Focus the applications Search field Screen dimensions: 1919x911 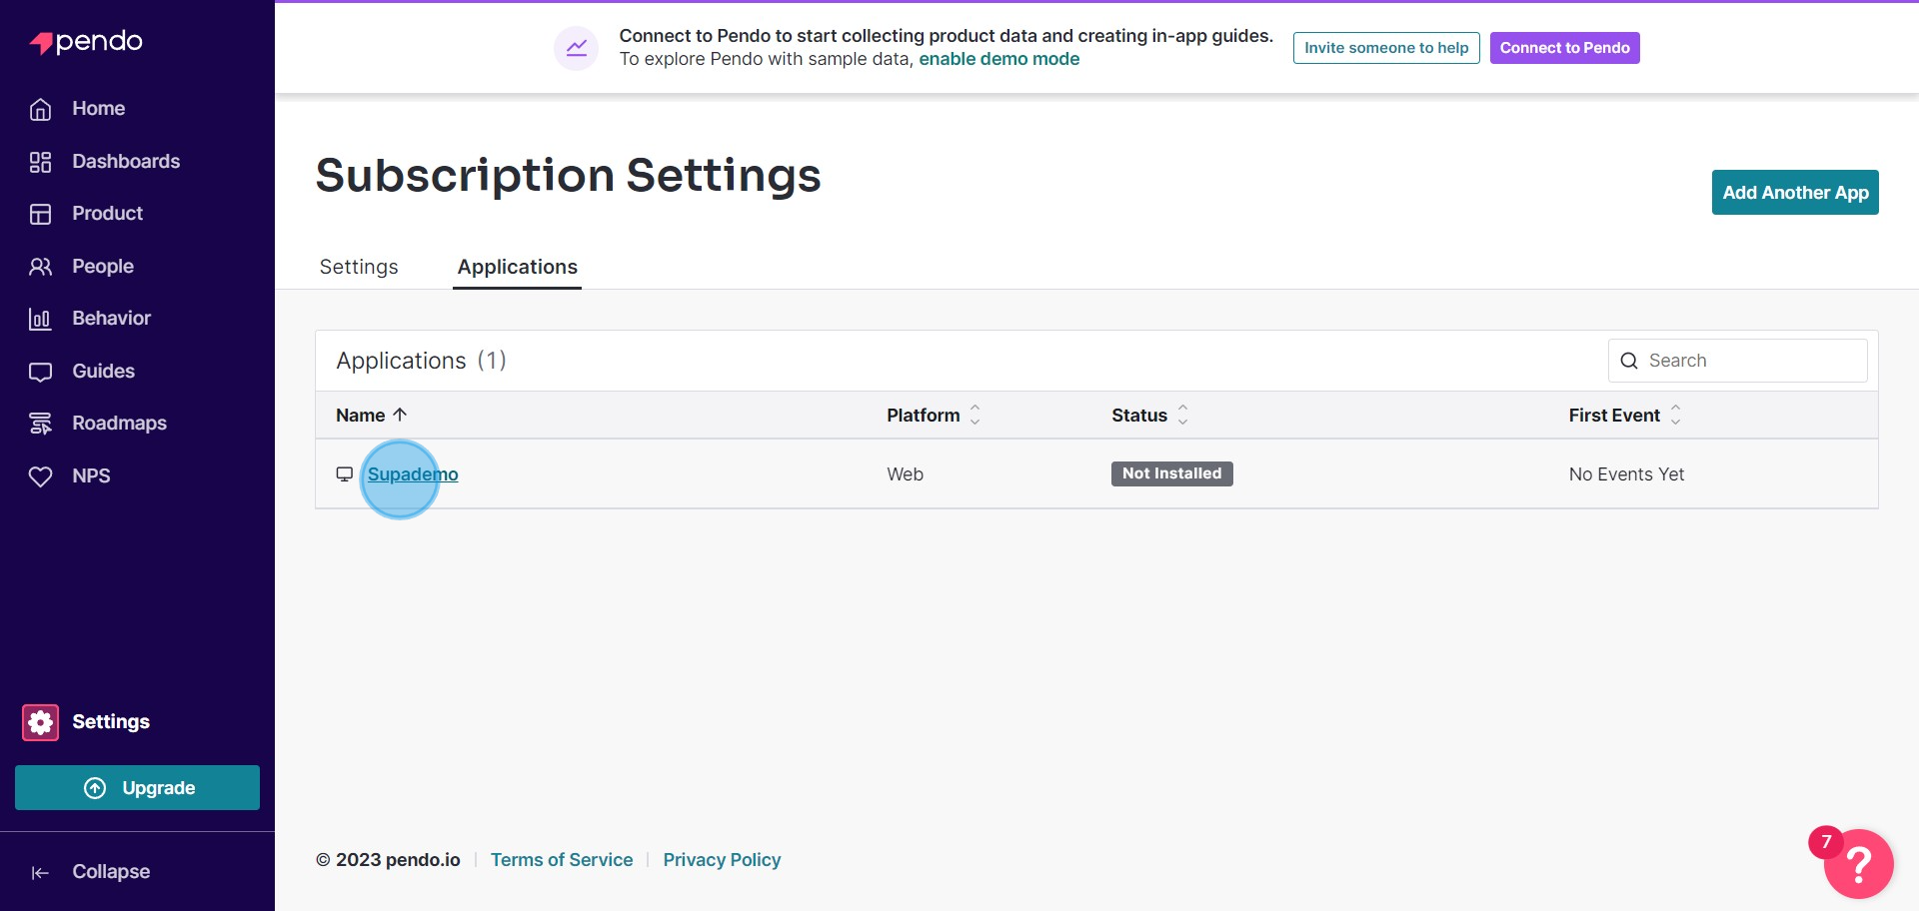1737,361
